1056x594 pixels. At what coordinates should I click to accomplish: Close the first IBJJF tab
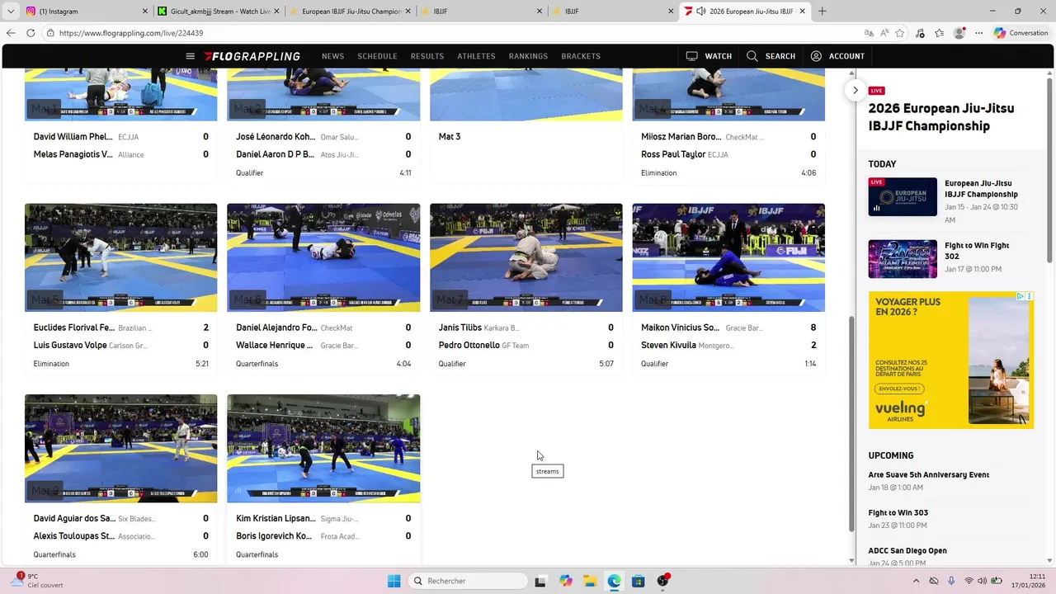[540, 12]
